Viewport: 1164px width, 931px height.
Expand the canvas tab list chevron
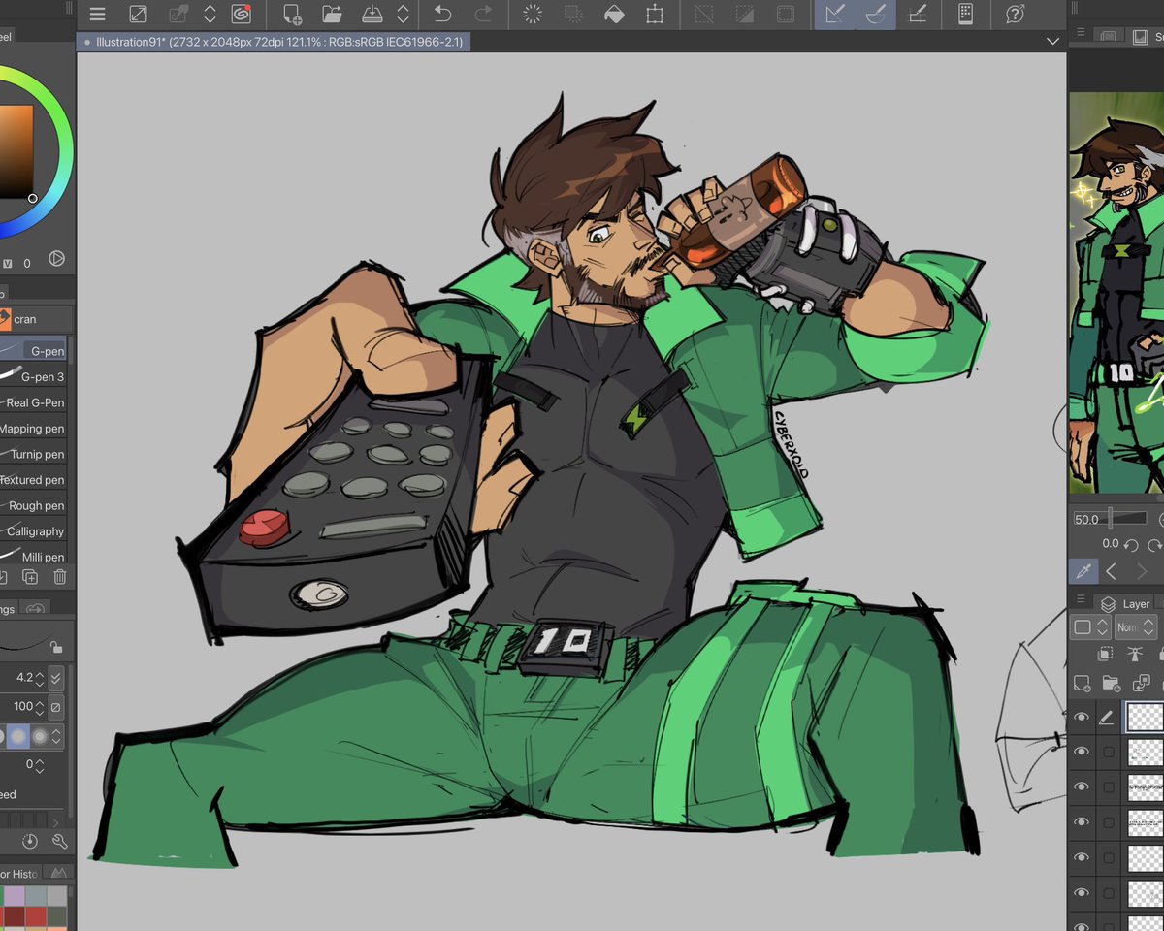pyautogui.click(x=1052, y=42)
